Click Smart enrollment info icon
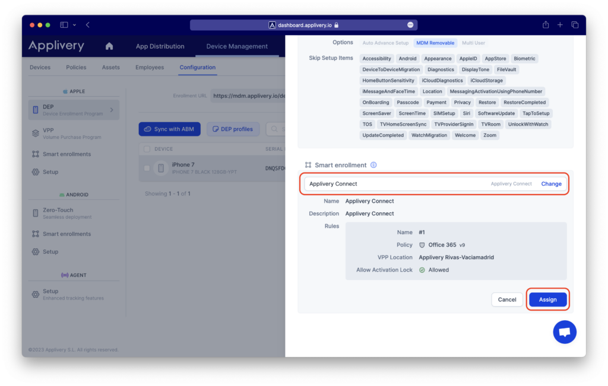The height and width of the screenshot is (386, 608). (373, 165)
